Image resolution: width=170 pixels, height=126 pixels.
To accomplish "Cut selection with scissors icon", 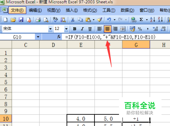I will tap(72, 20).
